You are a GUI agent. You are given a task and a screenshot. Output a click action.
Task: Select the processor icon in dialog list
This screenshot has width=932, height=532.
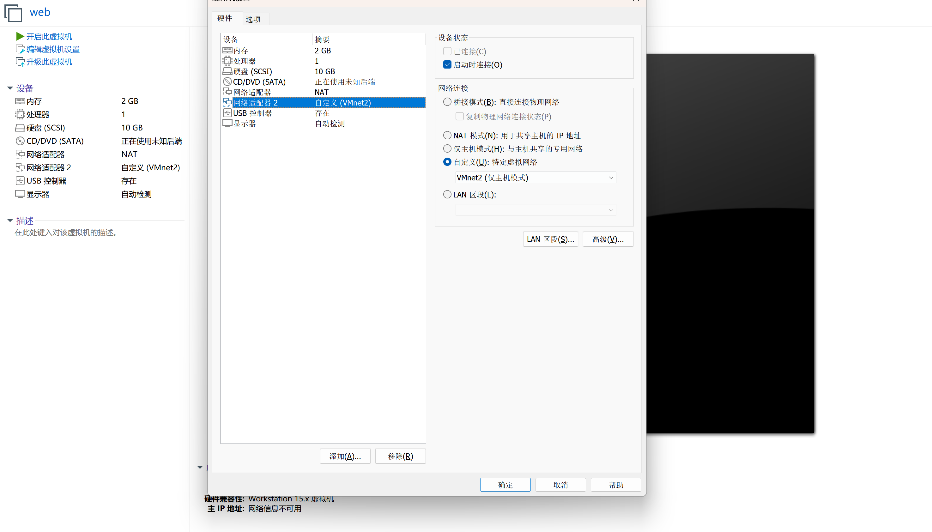tap(227, 61)
